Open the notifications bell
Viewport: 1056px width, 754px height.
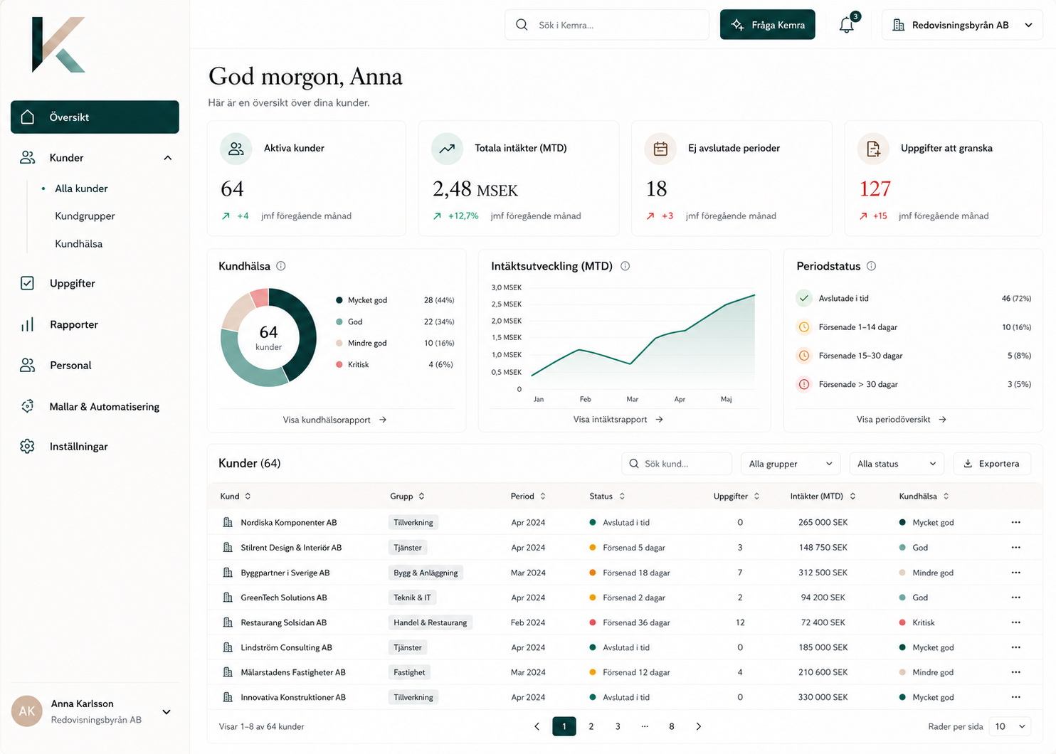click(x=847, y=25)
